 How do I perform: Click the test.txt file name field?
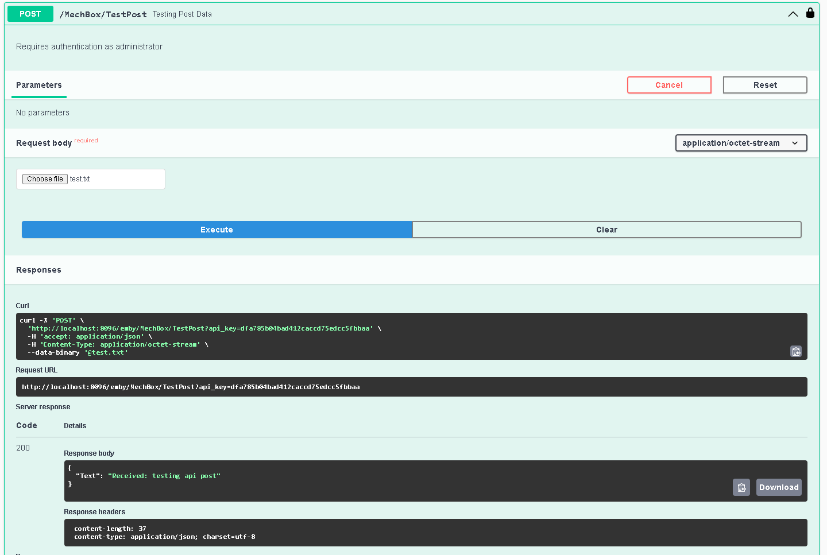(115, 179)
